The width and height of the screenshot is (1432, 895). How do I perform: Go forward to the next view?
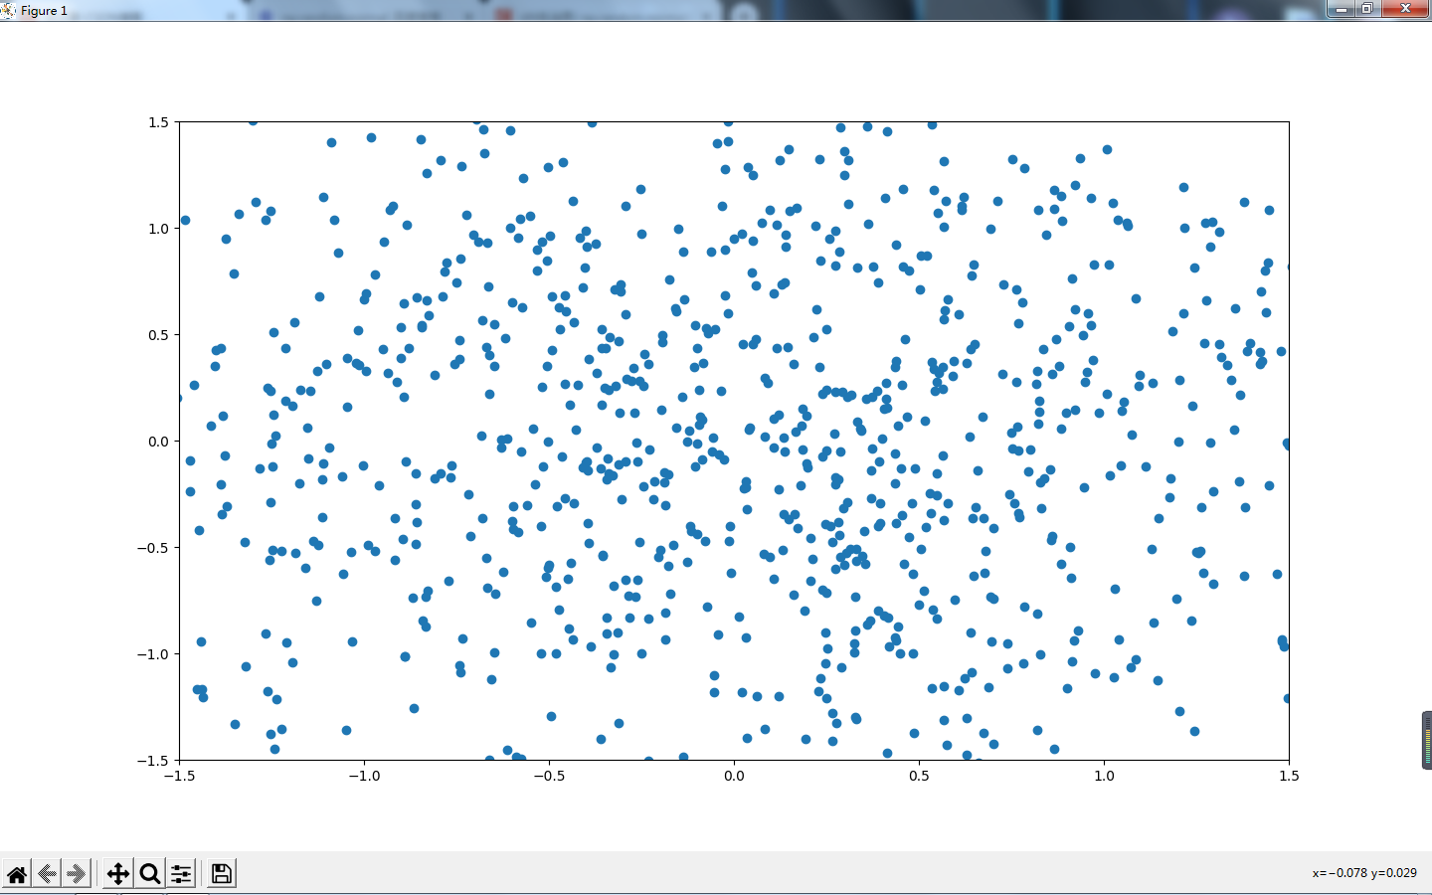point(77,874)
